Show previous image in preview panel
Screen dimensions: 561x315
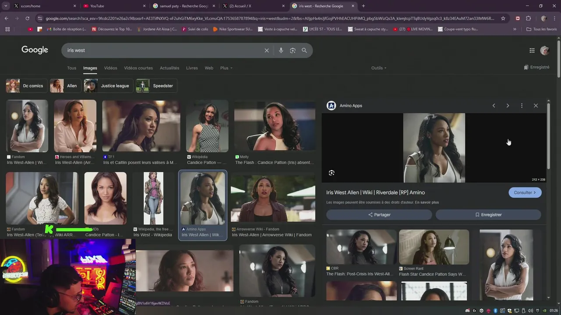coord(494,105)
